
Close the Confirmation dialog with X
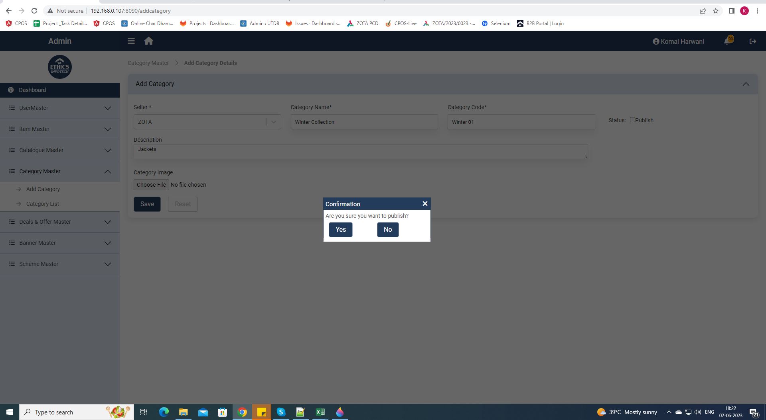tap(425, 204)
